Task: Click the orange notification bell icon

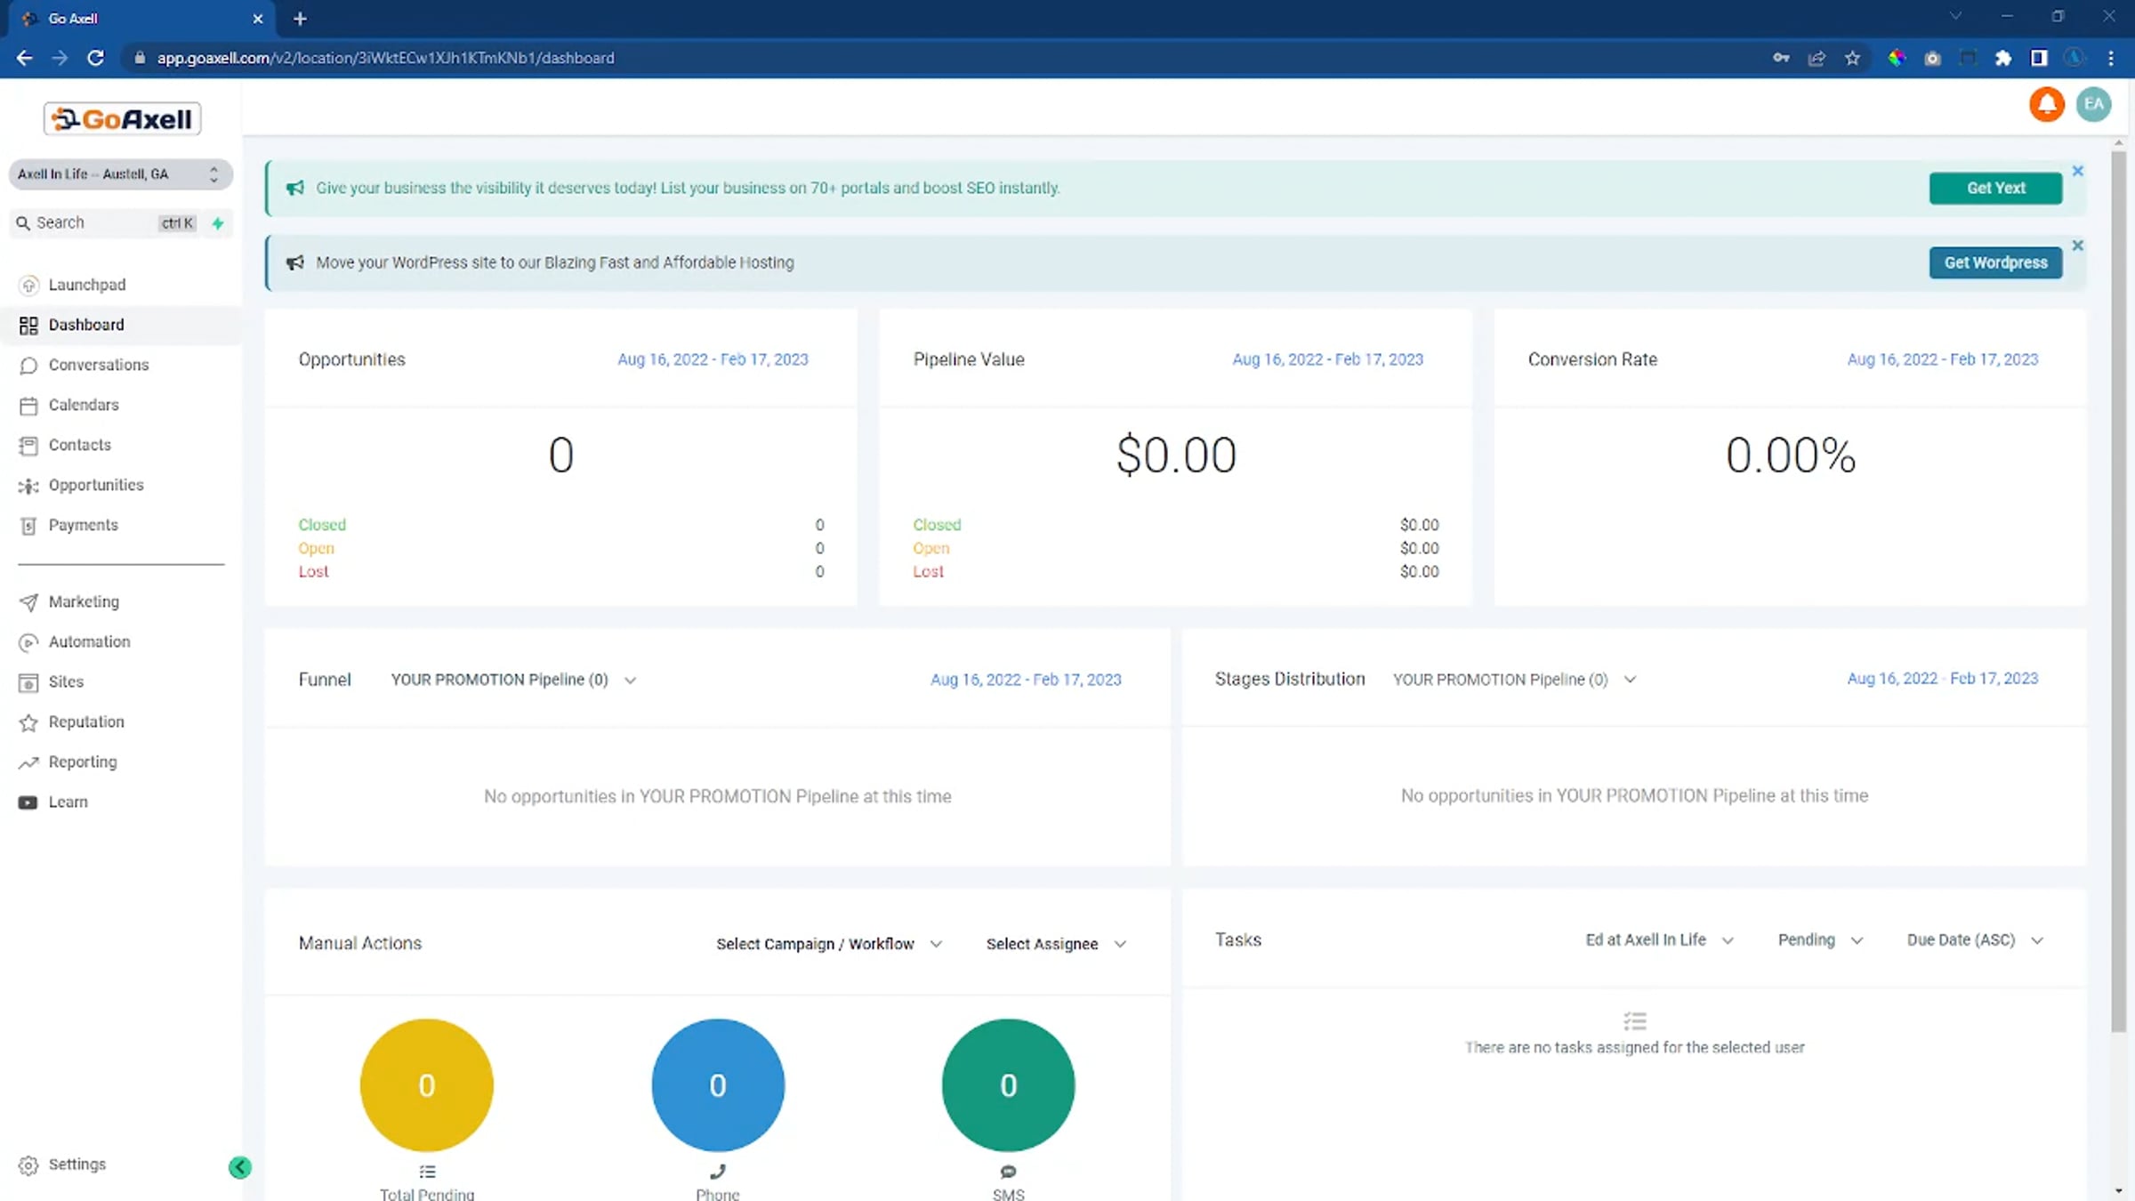Action: (2046, 105)
